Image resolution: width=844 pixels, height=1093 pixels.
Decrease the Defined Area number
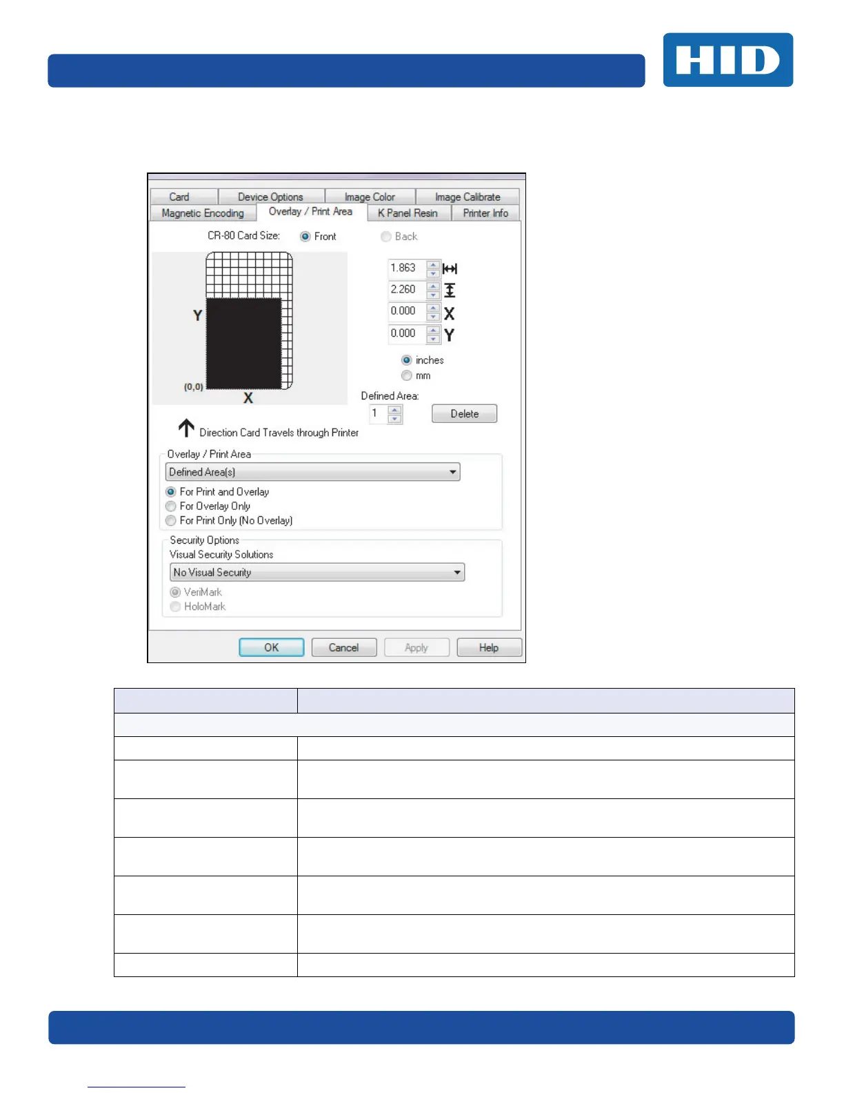pos(394,419)
